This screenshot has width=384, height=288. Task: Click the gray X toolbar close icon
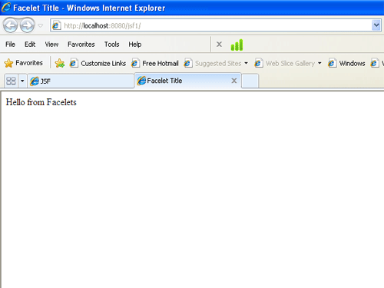[219, 45]
